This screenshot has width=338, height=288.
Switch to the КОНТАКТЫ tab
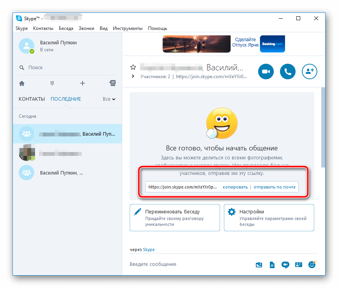coord(32,99)
